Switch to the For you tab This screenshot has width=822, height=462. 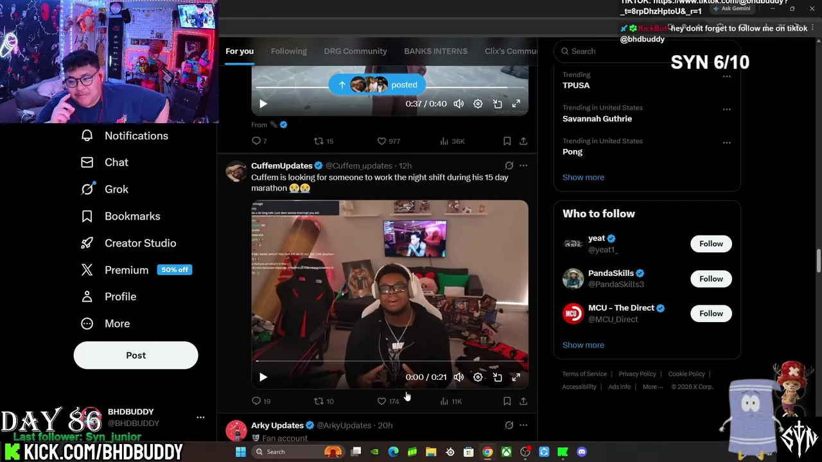240,51
